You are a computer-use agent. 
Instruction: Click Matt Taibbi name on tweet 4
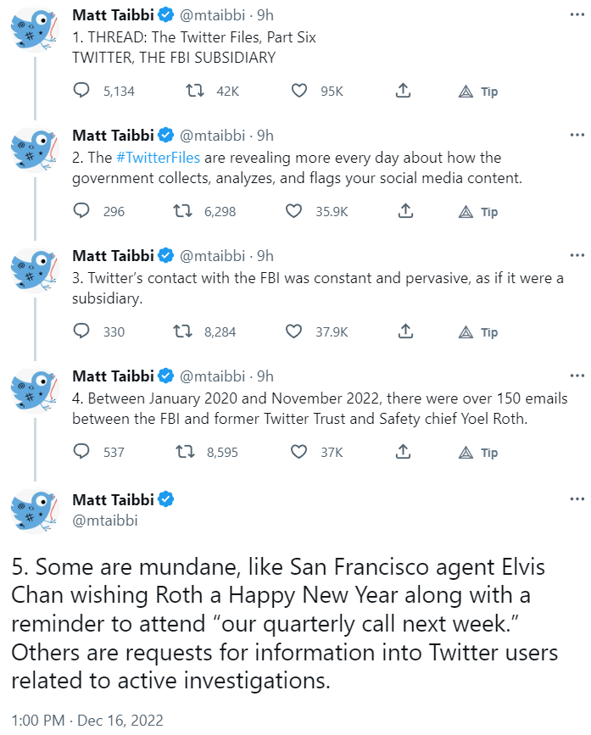point(113,376)
